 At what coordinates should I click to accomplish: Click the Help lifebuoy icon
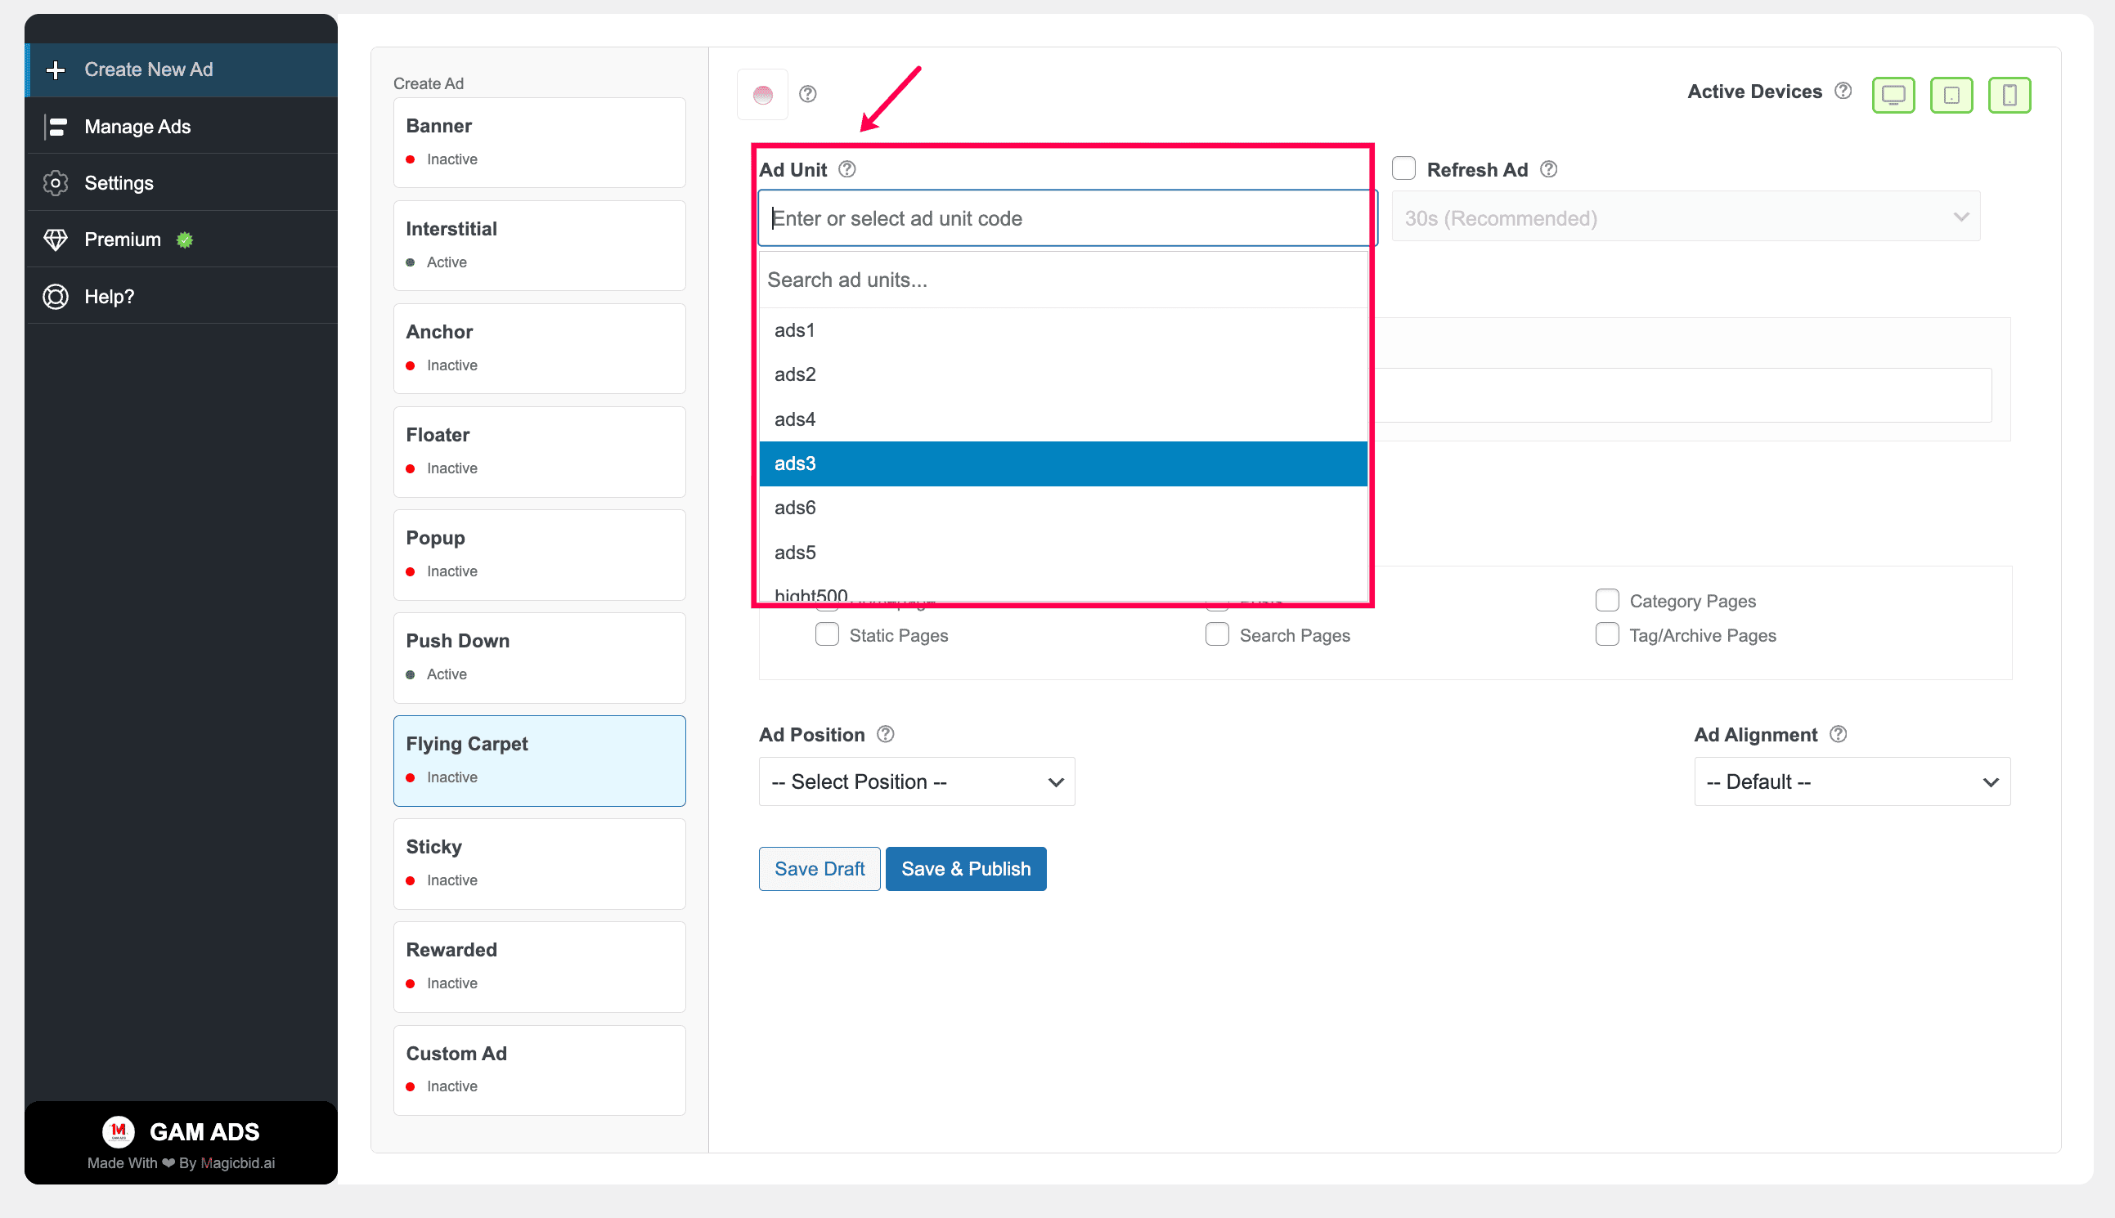click(56, 296)
